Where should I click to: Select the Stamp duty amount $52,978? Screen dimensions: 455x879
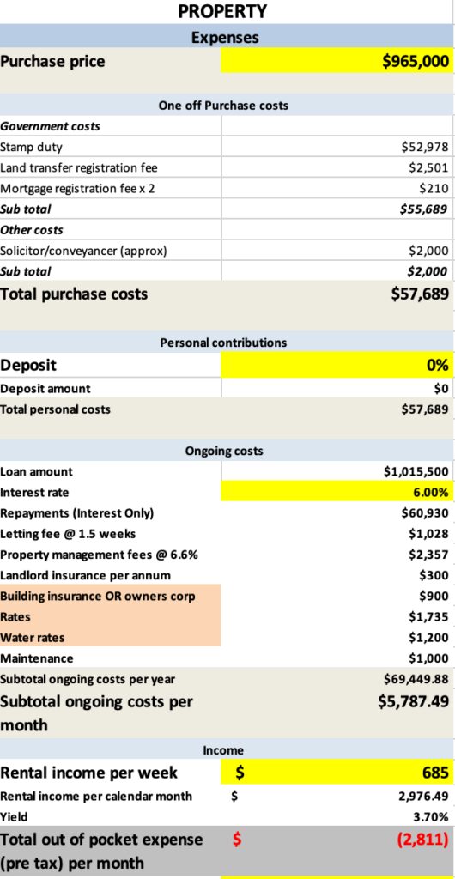(337, 147)
